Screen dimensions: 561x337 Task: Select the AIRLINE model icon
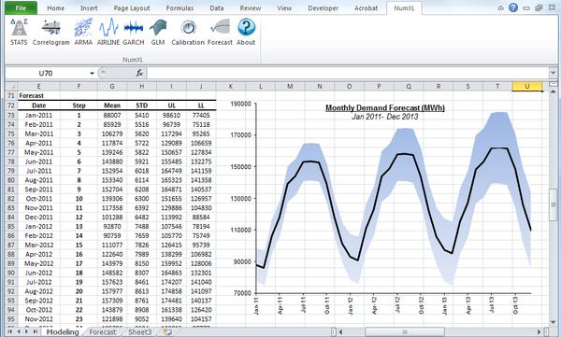[108, 32]
